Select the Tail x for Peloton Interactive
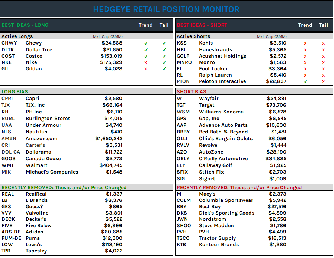 coord(323,82)
